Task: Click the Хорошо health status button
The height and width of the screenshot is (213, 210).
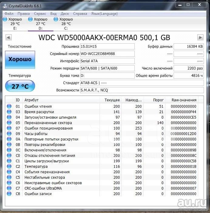Action: point(20,60)
